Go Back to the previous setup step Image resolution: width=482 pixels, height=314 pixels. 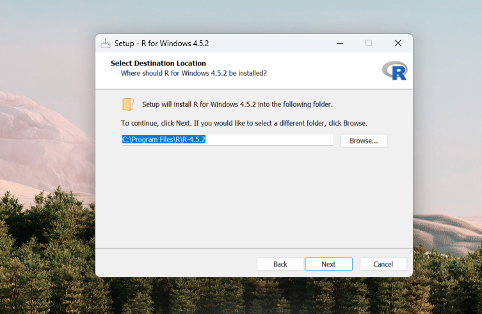point(280,264)
